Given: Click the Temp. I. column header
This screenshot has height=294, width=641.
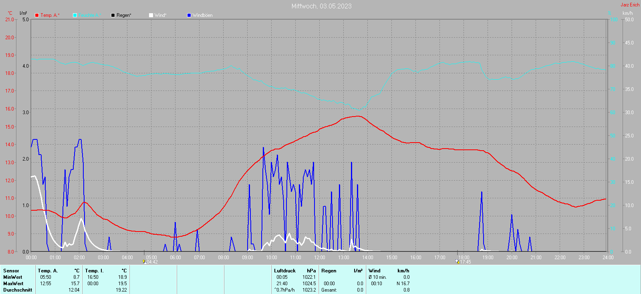Looking at the screenshot, I should point(95,271).
